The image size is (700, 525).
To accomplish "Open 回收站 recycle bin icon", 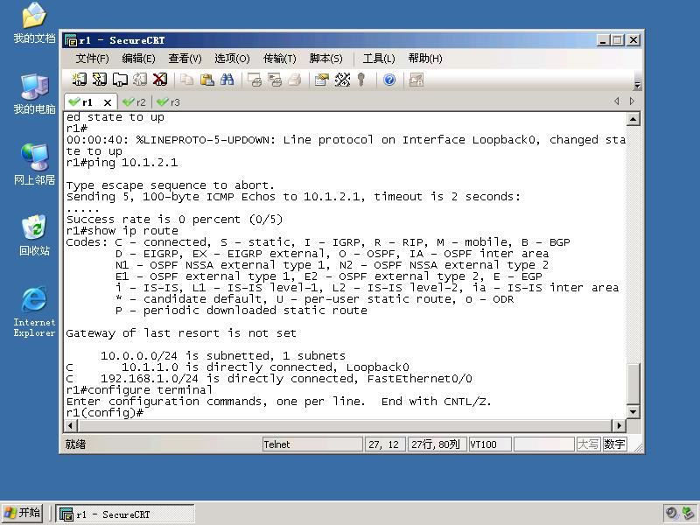I will (x=34, y=235).
